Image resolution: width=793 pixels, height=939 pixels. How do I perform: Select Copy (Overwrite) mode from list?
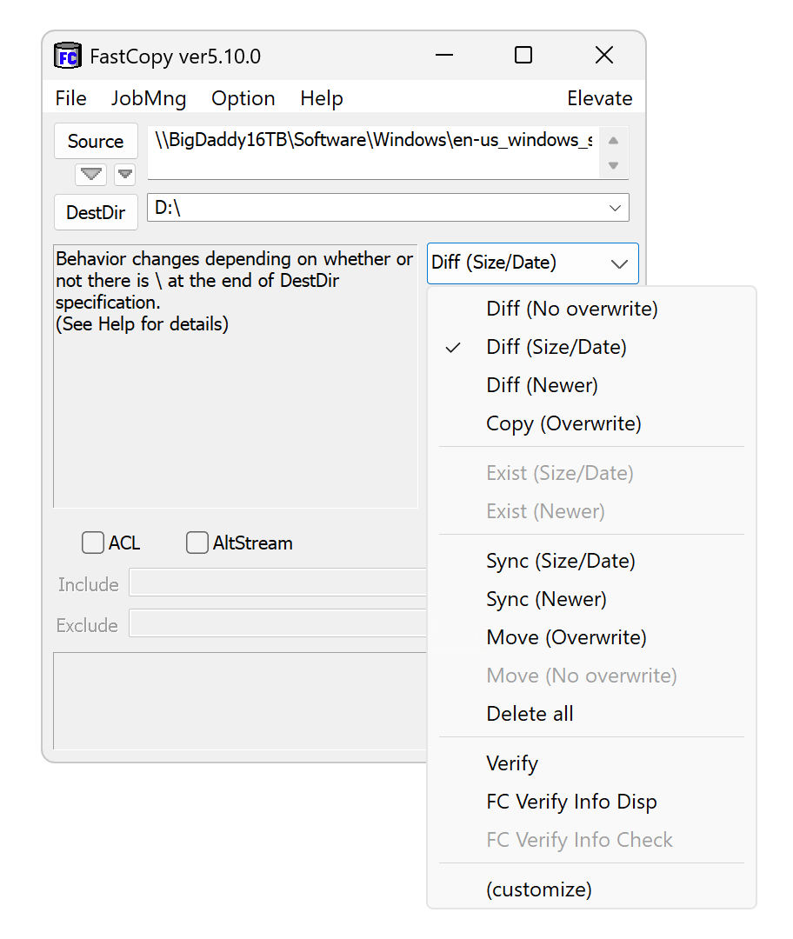(x=563, y=424)
